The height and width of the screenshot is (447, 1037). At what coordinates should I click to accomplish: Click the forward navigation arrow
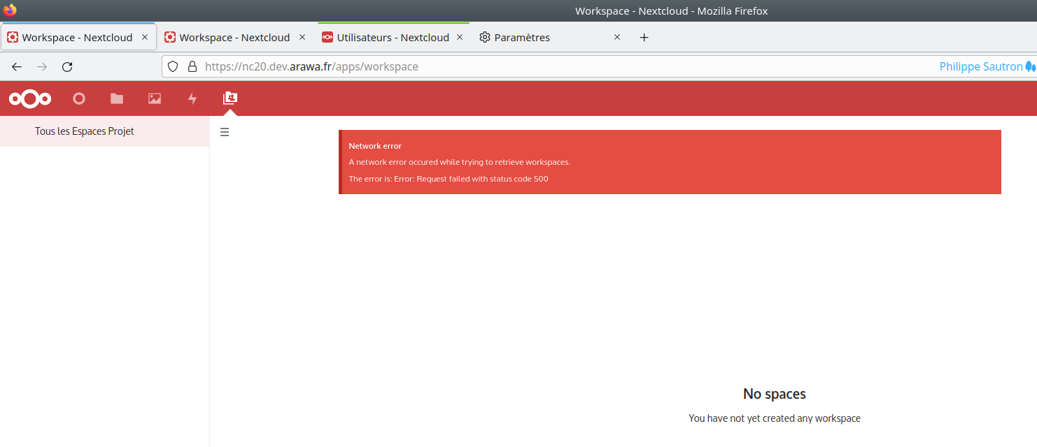point(41,66)
